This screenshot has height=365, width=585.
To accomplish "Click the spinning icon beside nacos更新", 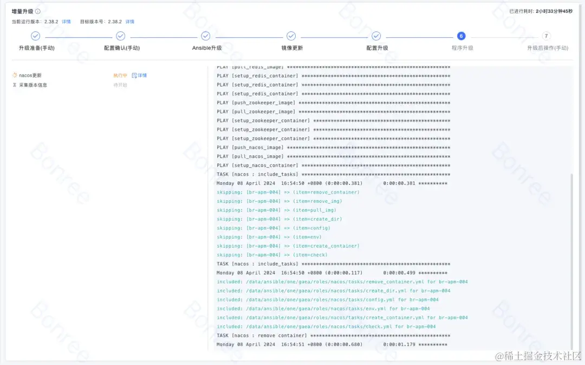I will click(15, 75).
